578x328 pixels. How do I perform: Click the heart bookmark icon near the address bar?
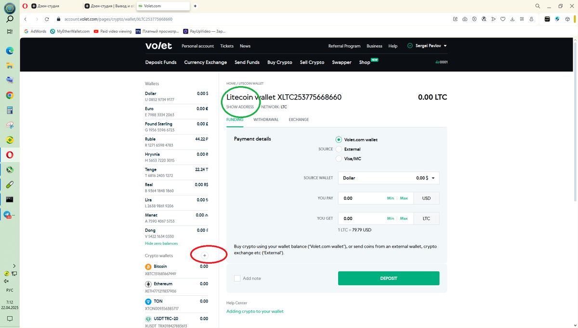[503, 19]
